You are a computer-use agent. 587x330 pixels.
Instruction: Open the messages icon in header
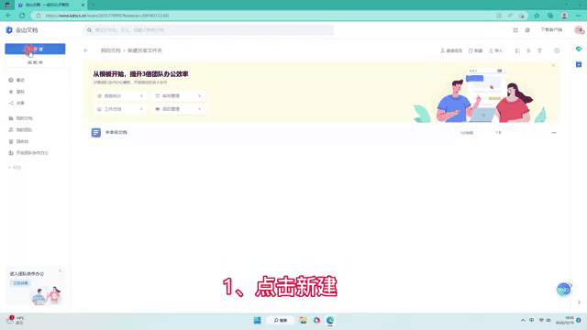point(527,30)
